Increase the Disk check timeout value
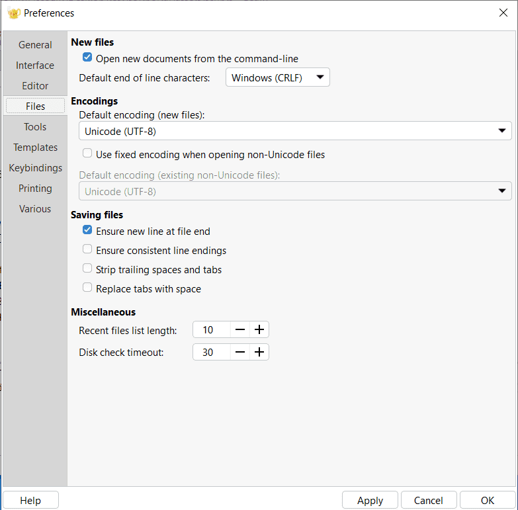The image size is (518, 510). (x=259, y=352)
